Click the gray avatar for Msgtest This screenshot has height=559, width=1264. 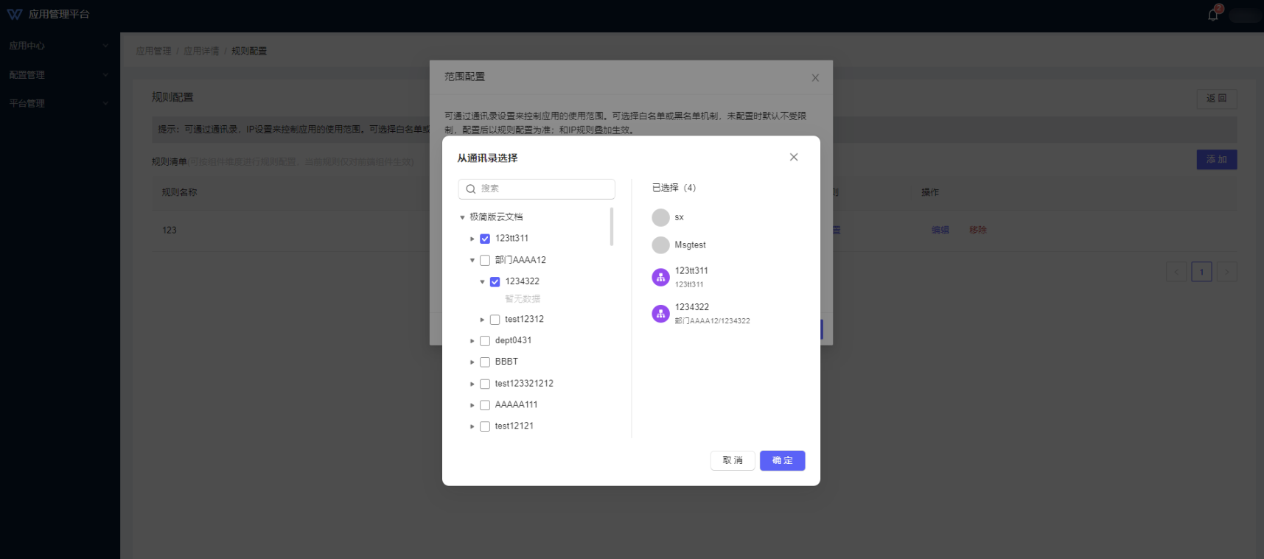point(660,245)
